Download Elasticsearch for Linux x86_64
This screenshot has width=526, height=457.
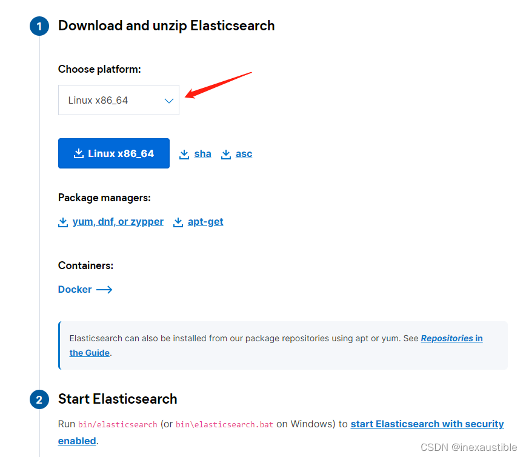(113, 153)
